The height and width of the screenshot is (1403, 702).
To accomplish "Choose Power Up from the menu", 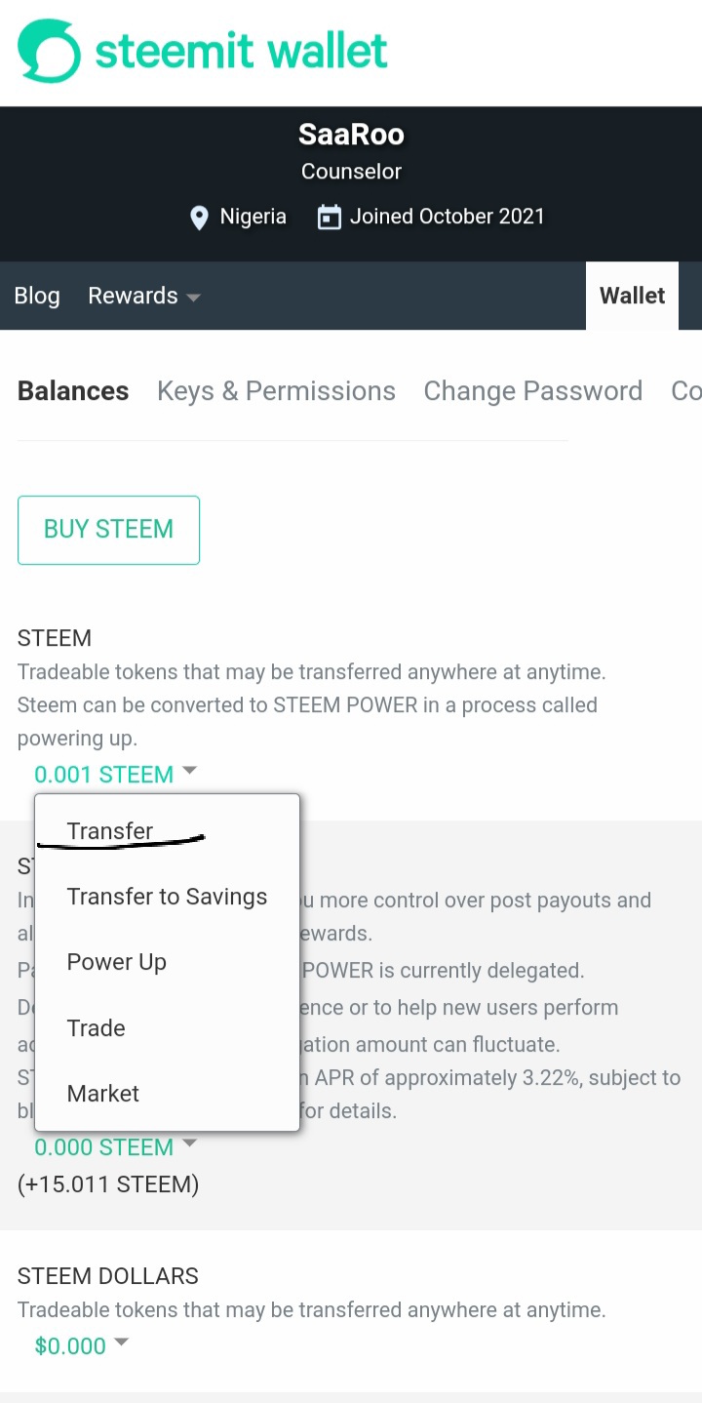I will (x=117, y=962).
